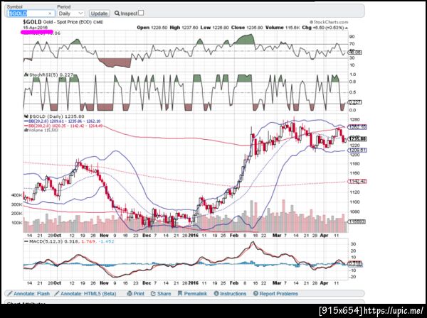
Task: Open the Annotate: Flash link
Action: 28,294
